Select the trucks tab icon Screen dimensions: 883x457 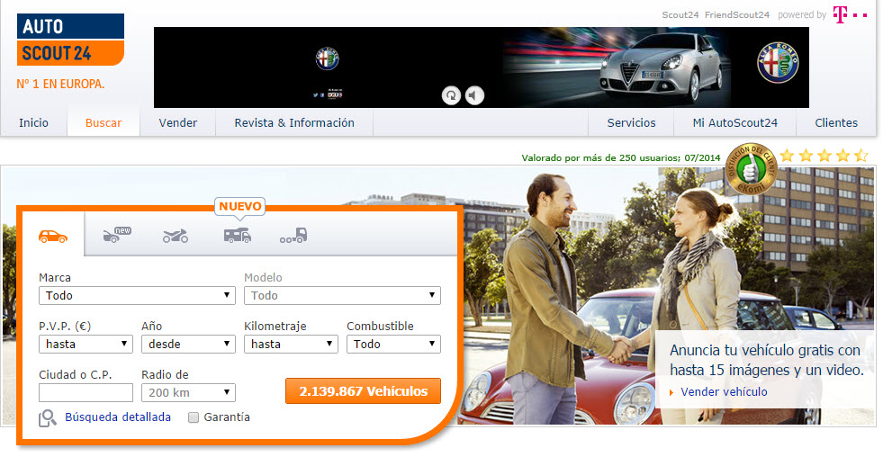[293, 236]
